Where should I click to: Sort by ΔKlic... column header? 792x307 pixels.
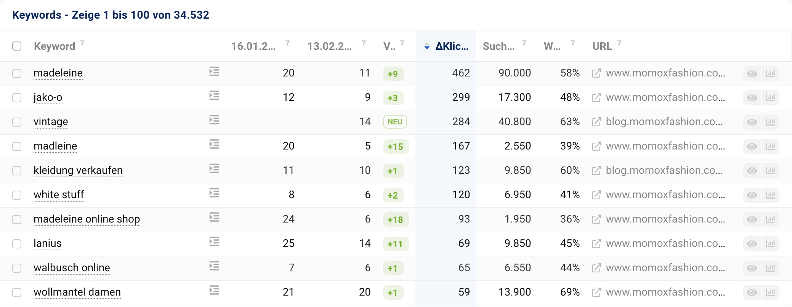(452, 46)
